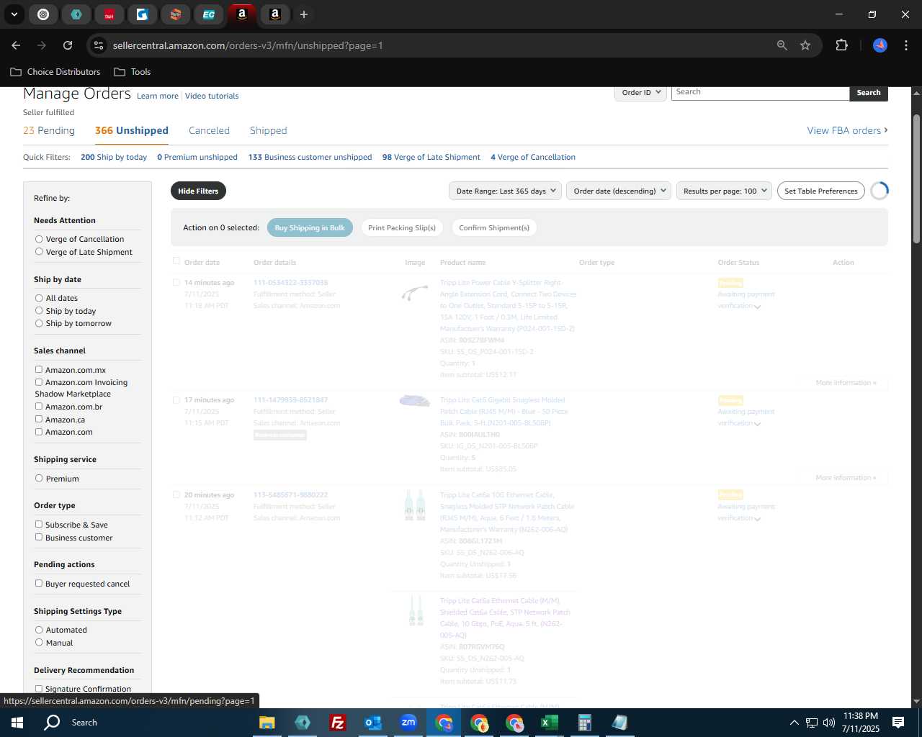Select Verge of Cancellation radio button
This screenshot has height=737, width=922.
pos(39,239)
